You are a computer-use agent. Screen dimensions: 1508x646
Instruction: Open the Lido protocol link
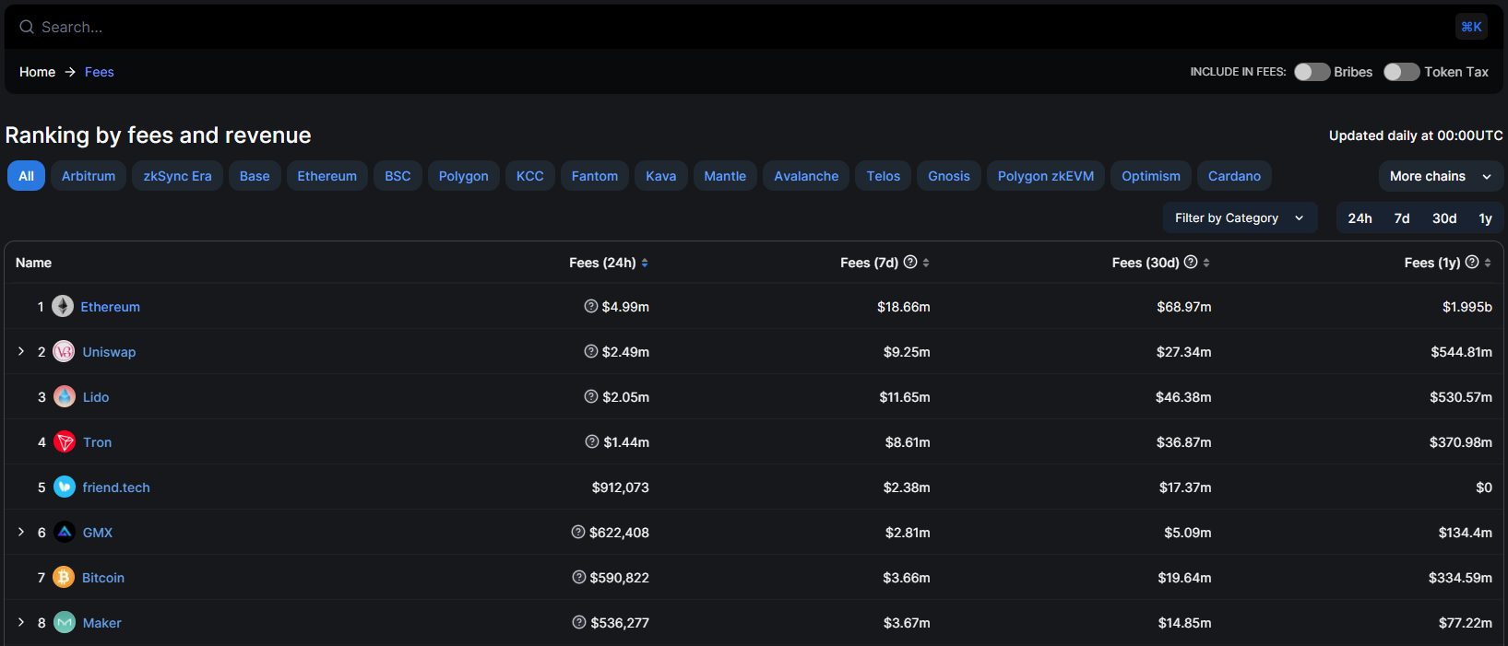pyautogui.click(x=96, y=397)
